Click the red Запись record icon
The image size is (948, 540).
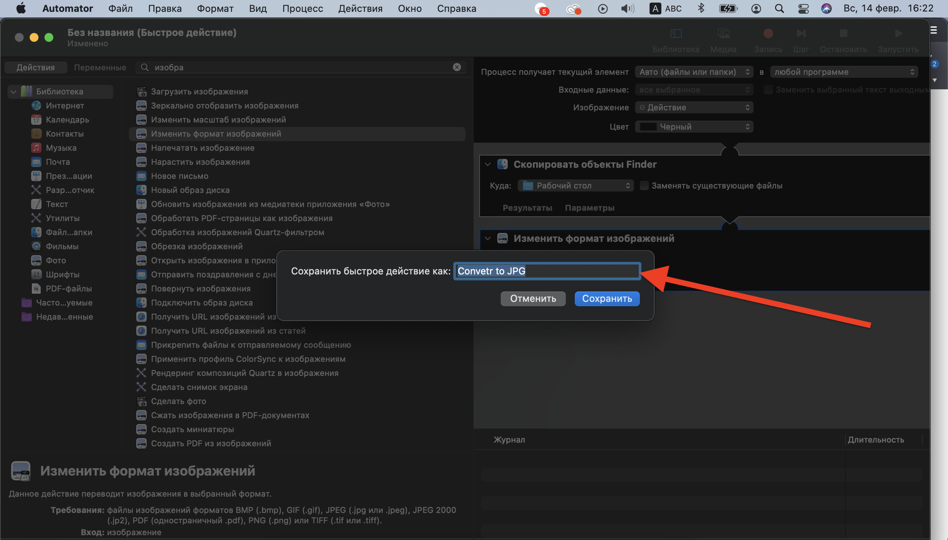768,34
